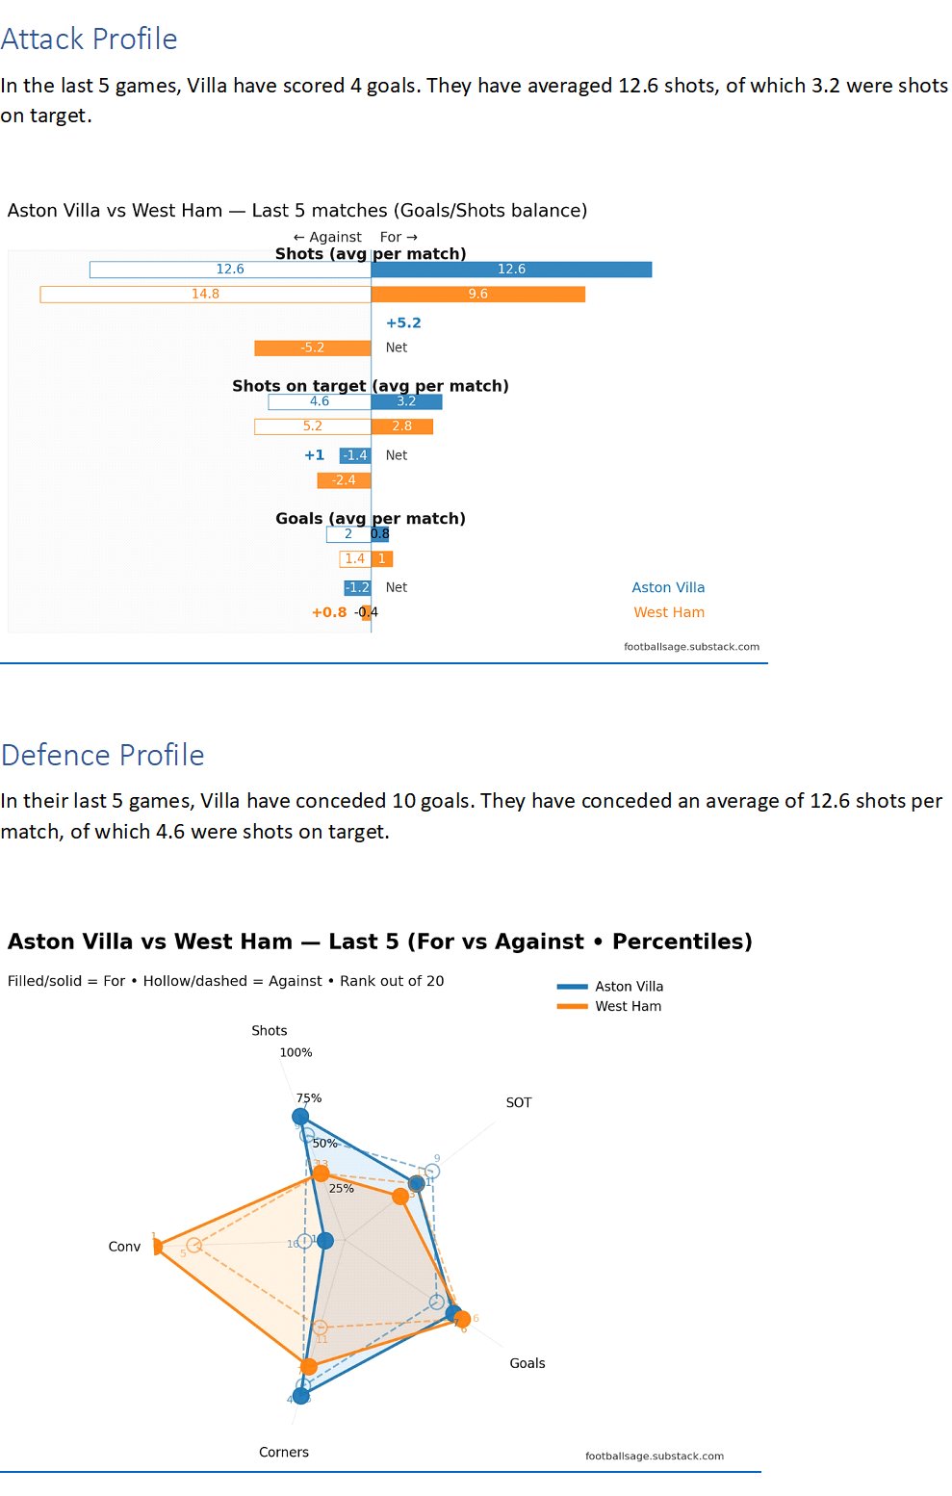Select the Corners axis label on the radar
Image resolution: width=952 pixels, height=1496 pixels.
(x=284, y=1453)
